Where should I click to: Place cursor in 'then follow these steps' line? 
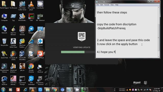click(x=112, y=13)
